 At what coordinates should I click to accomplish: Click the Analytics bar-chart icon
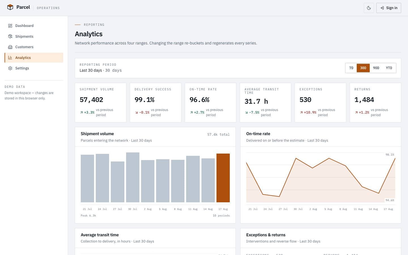pos(10,58)
